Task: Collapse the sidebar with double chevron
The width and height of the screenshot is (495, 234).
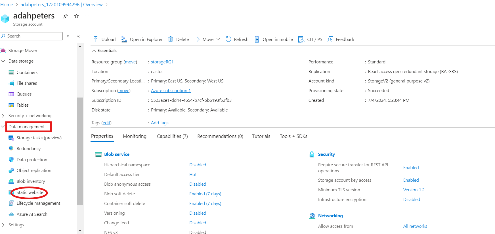Action: tap(78, 36)
